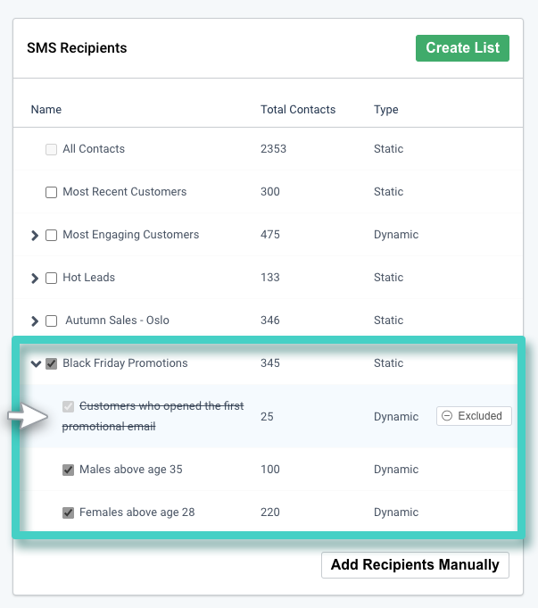The image size is (538, 608).
Task: Uncheck Males above age 35 checkbox
Action: point(69,470)
